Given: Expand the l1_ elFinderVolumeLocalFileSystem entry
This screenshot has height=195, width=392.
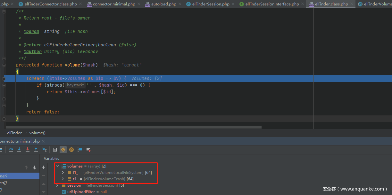Looking at the screenshot, I should 63,173.
